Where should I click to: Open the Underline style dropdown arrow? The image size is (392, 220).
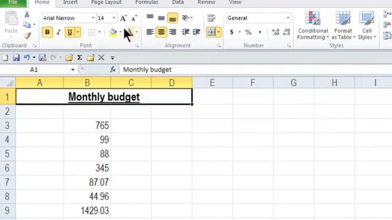tap(78, 32)
